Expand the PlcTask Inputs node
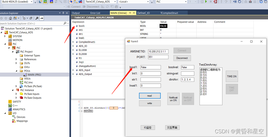Image resolution: width=268 pixels, height=137 pixels. point(16,94)
